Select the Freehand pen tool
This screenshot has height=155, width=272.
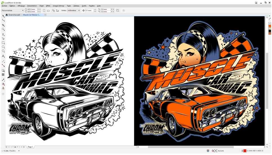(x=3, y=34)
